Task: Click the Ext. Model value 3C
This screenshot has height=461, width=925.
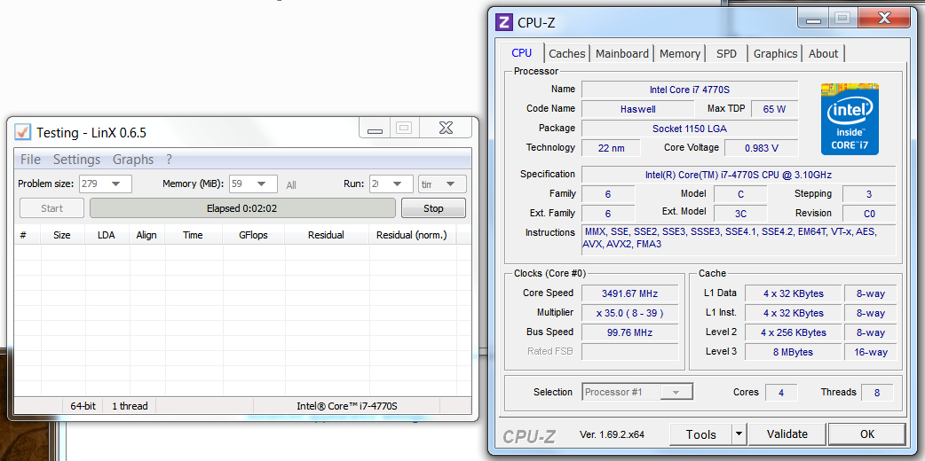Action: [740, 214]
